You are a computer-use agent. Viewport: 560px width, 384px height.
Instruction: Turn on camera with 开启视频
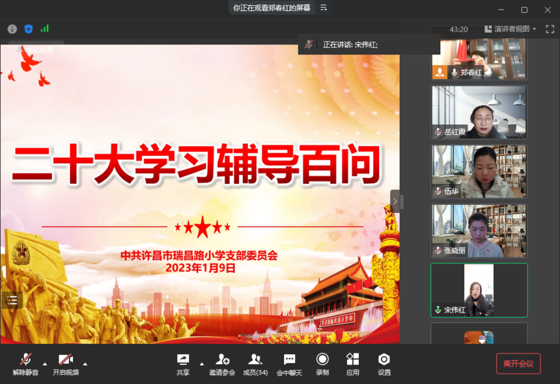point(65,363)
